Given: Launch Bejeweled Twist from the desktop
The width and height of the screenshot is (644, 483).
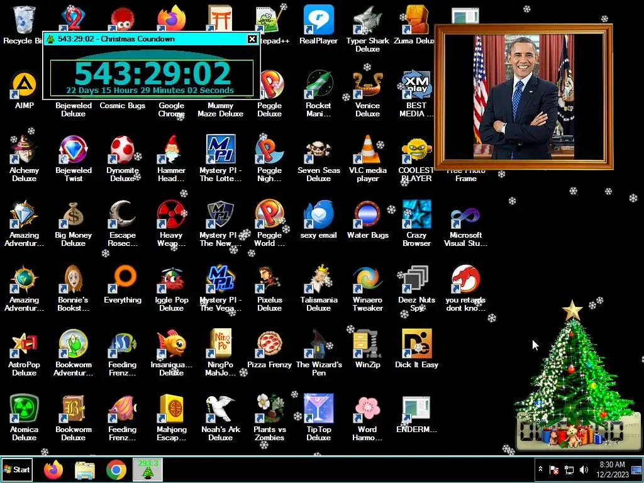Looking at the screenshot, I should (x=73, y=158).
